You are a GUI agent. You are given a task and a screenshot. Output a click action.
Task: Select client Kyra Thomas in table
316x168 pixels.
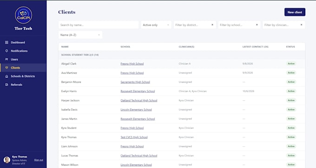(x=69, y=137)
